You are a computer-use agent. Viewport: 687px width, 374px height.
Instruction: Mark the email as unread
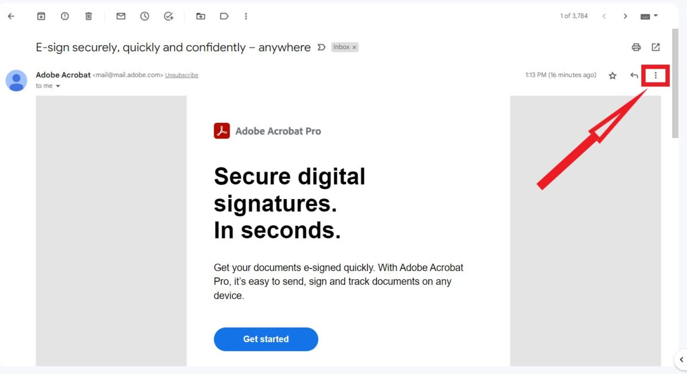(x=121, y=16)
